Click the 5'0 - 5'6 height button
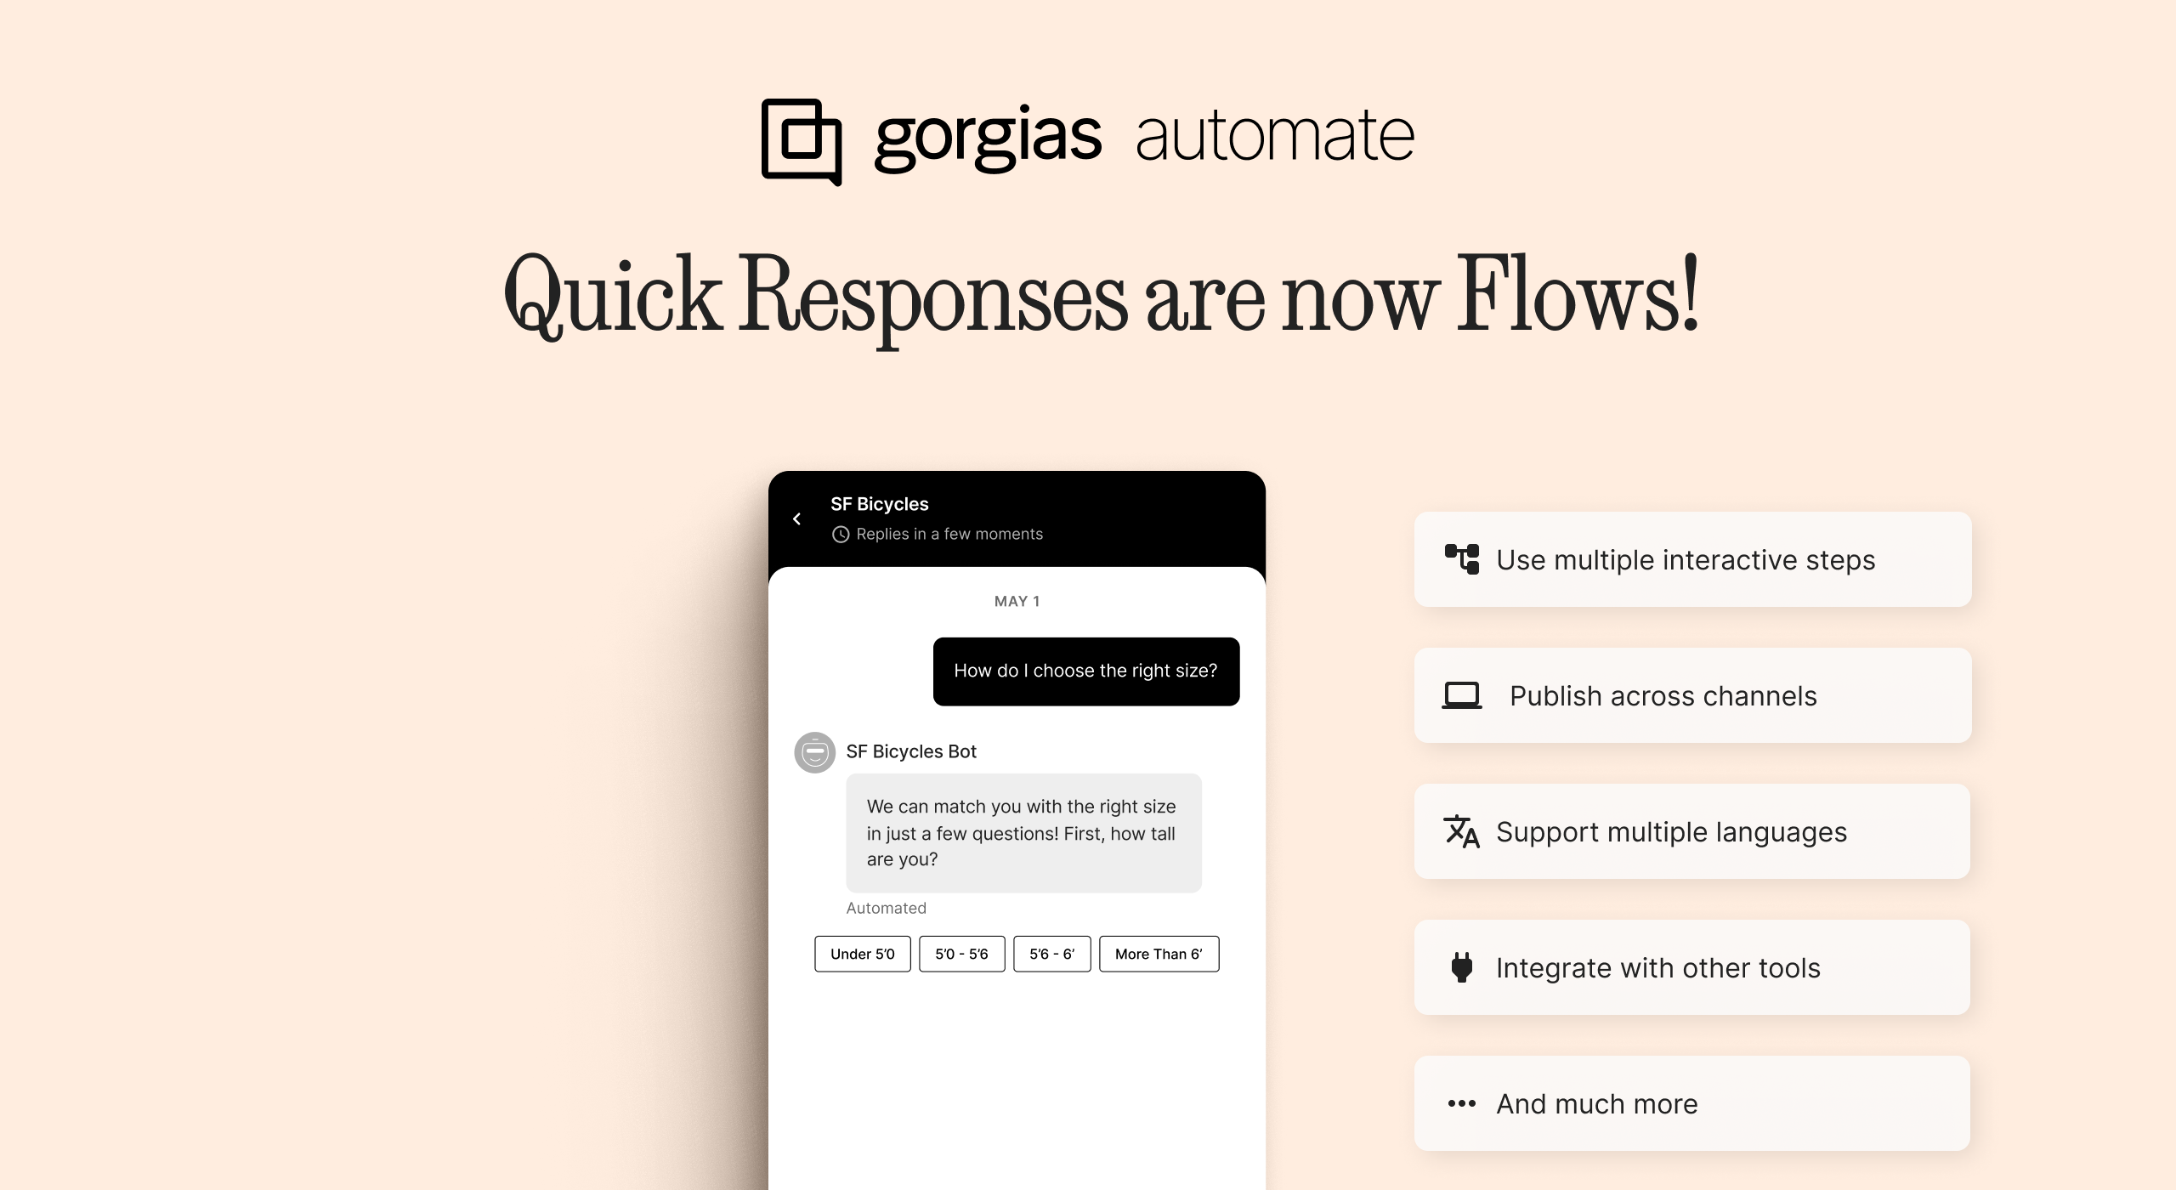 [960, 954]
